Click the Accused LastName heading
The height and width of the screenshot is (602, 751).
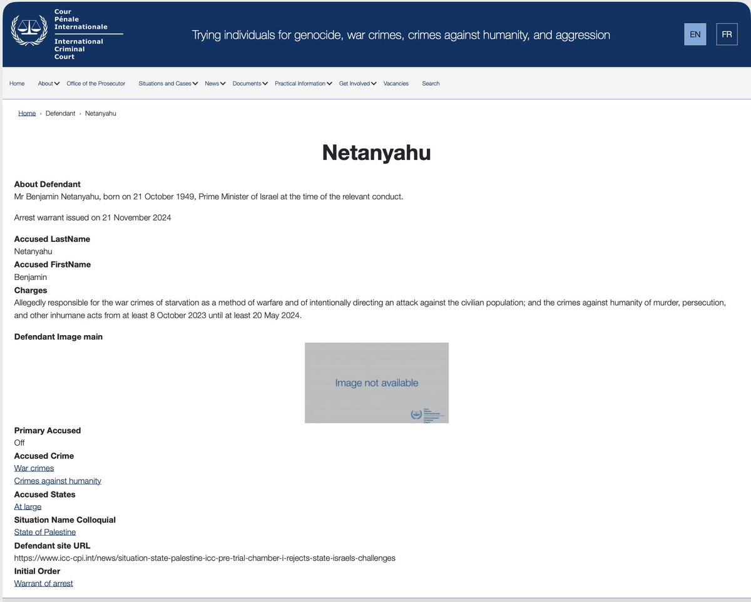point(52,239)
